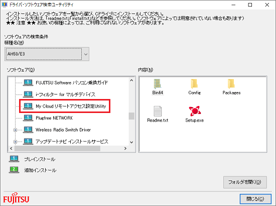
Task: Click the software list scroll down arrow
Action: [131, 142]
